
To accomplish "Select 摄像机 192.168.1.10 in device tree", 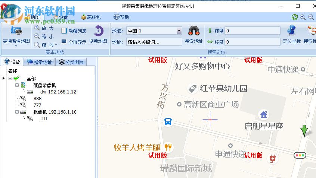I will pyautogui.click(x=55, y=112).
